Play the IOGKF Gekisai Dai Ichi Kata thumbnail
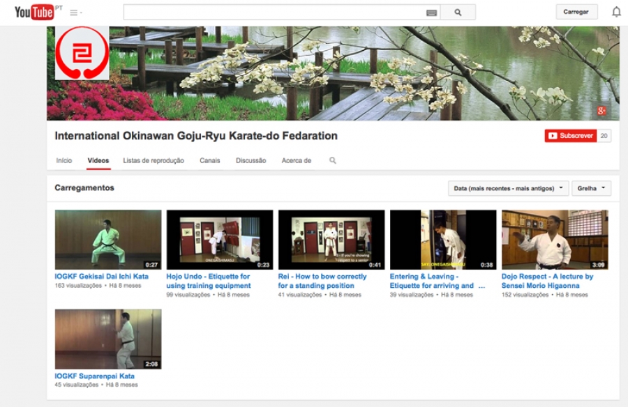 point(108,239)
